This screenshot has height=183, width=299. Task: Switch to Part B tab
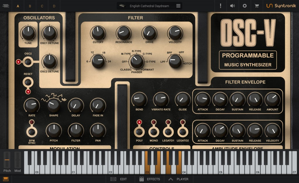coord(30,6)
